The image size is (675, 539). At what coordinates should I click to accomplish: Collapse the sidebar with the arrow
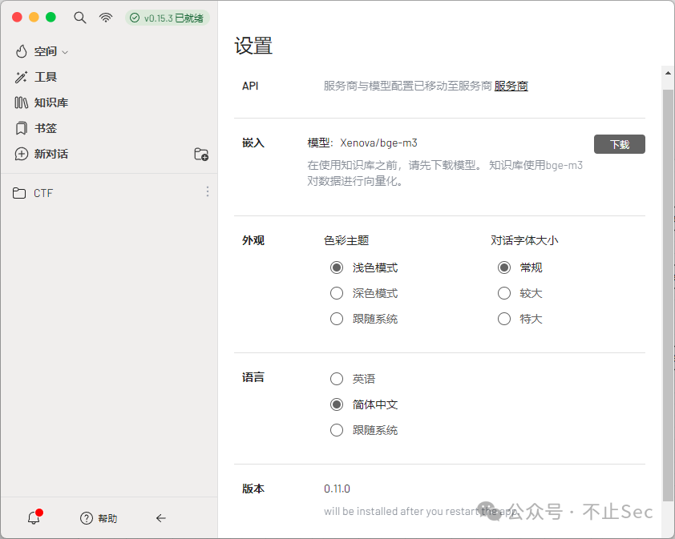[160, 518]
